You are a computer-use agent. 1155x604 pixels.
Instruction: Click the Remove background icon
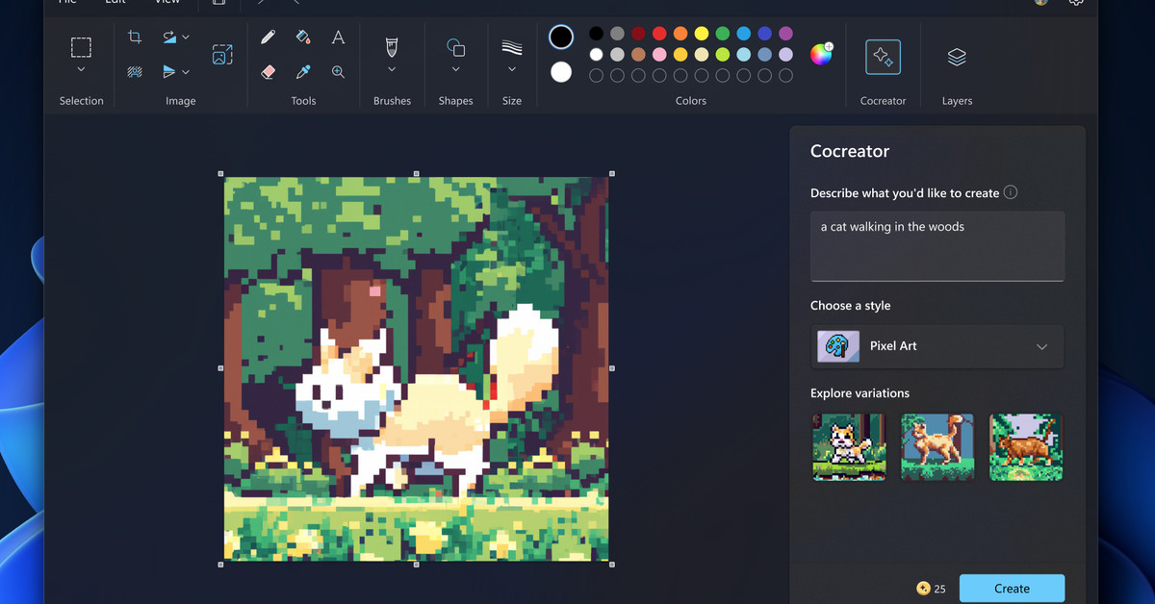[135, 71]
